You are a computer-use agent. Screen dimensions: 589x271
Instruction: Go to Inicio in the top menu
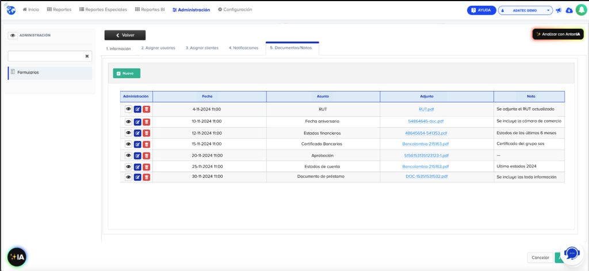click(31, 9)
